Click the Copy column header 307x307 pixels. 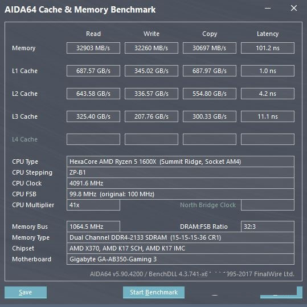click(x=210, y=34)
